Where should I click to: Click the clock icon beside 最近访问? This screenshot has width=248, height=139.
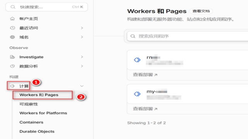[x=12, y=28]
